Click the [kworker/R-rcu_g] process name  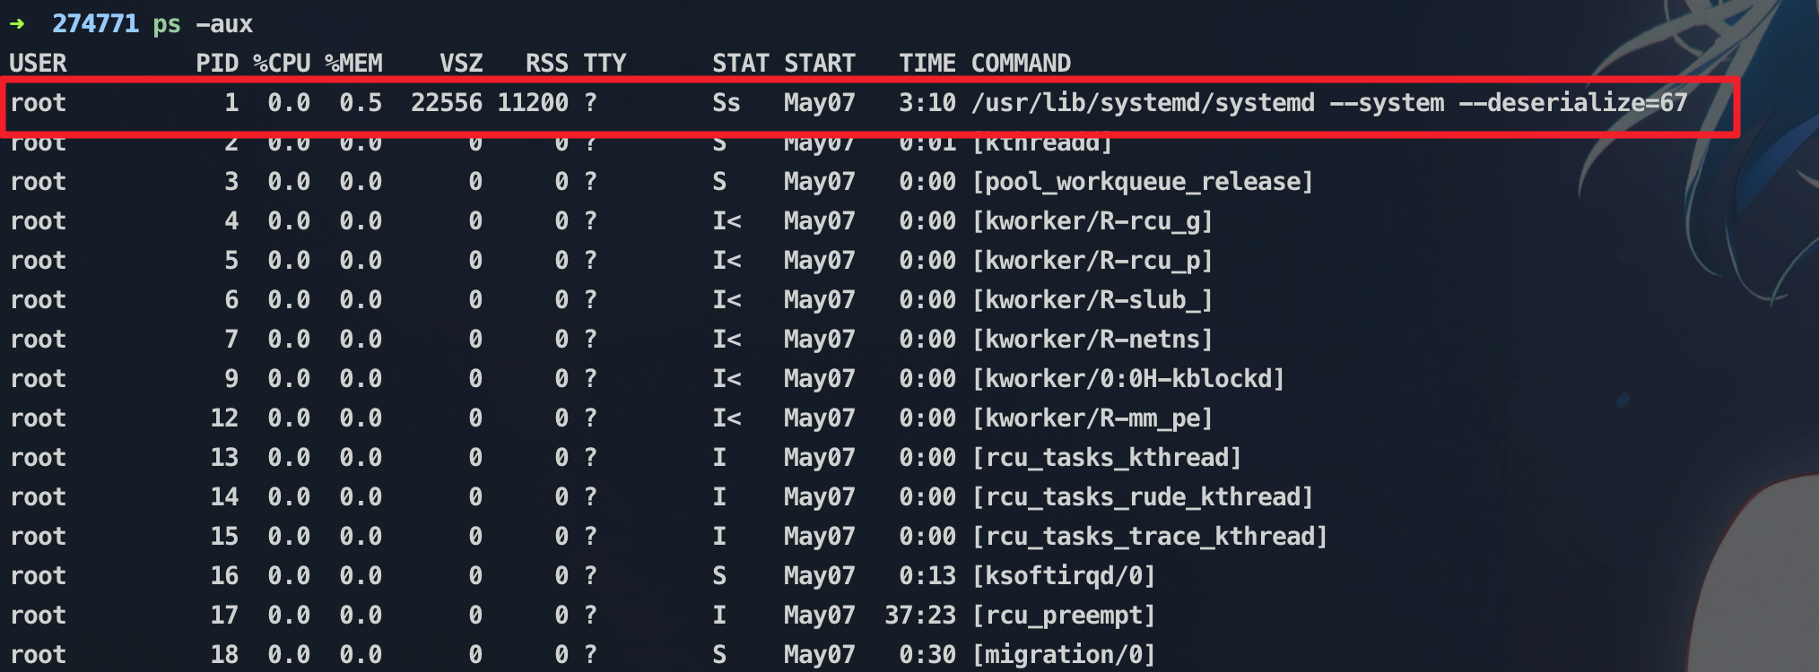click(x=1092, y=221)
